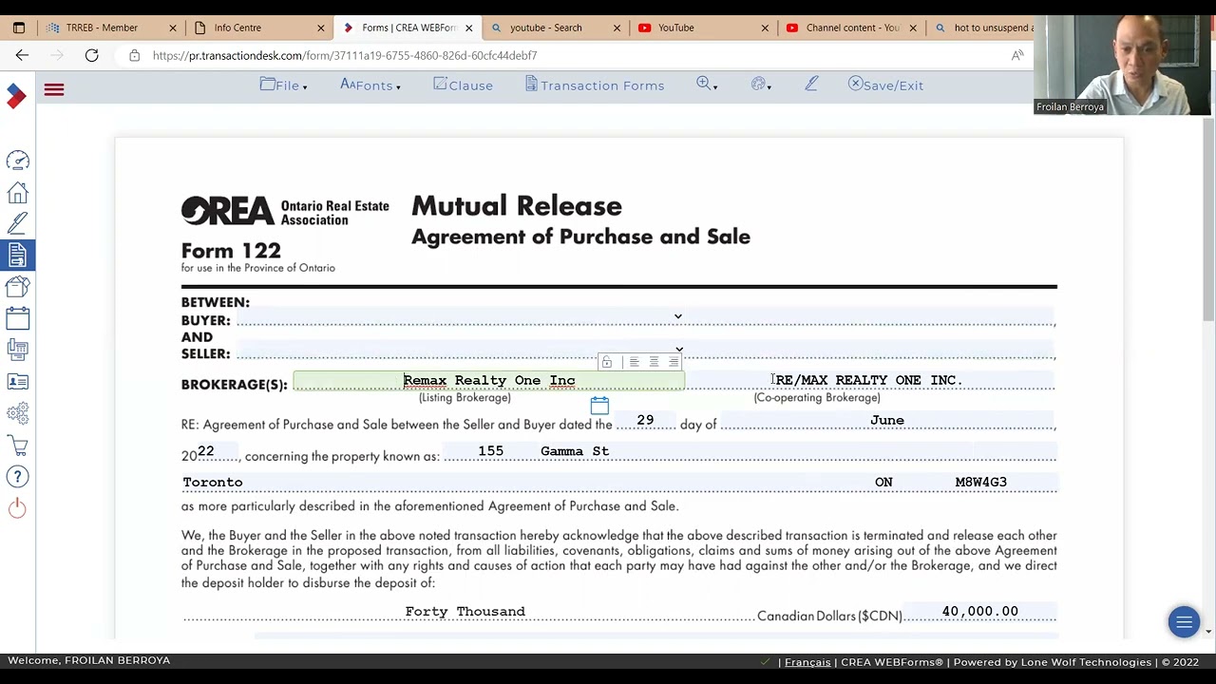Click the day field showing 29
Viewport: 1216px width, 684px height.
645,420
